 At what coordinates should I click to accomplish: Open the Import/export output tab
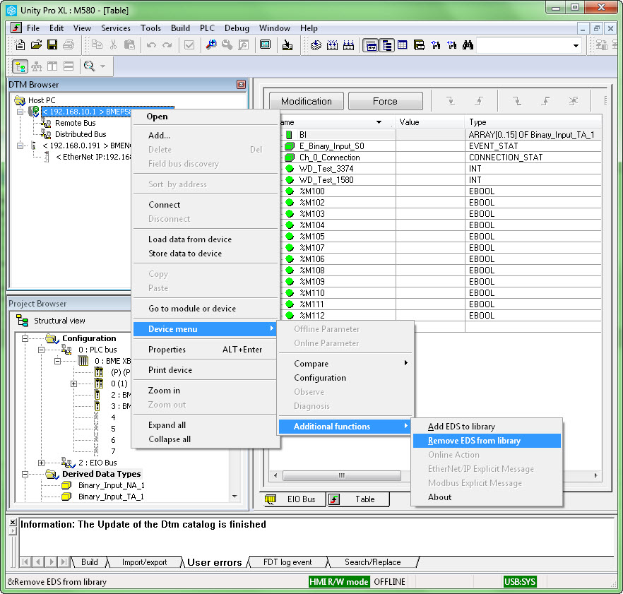[x=144, y=562]
